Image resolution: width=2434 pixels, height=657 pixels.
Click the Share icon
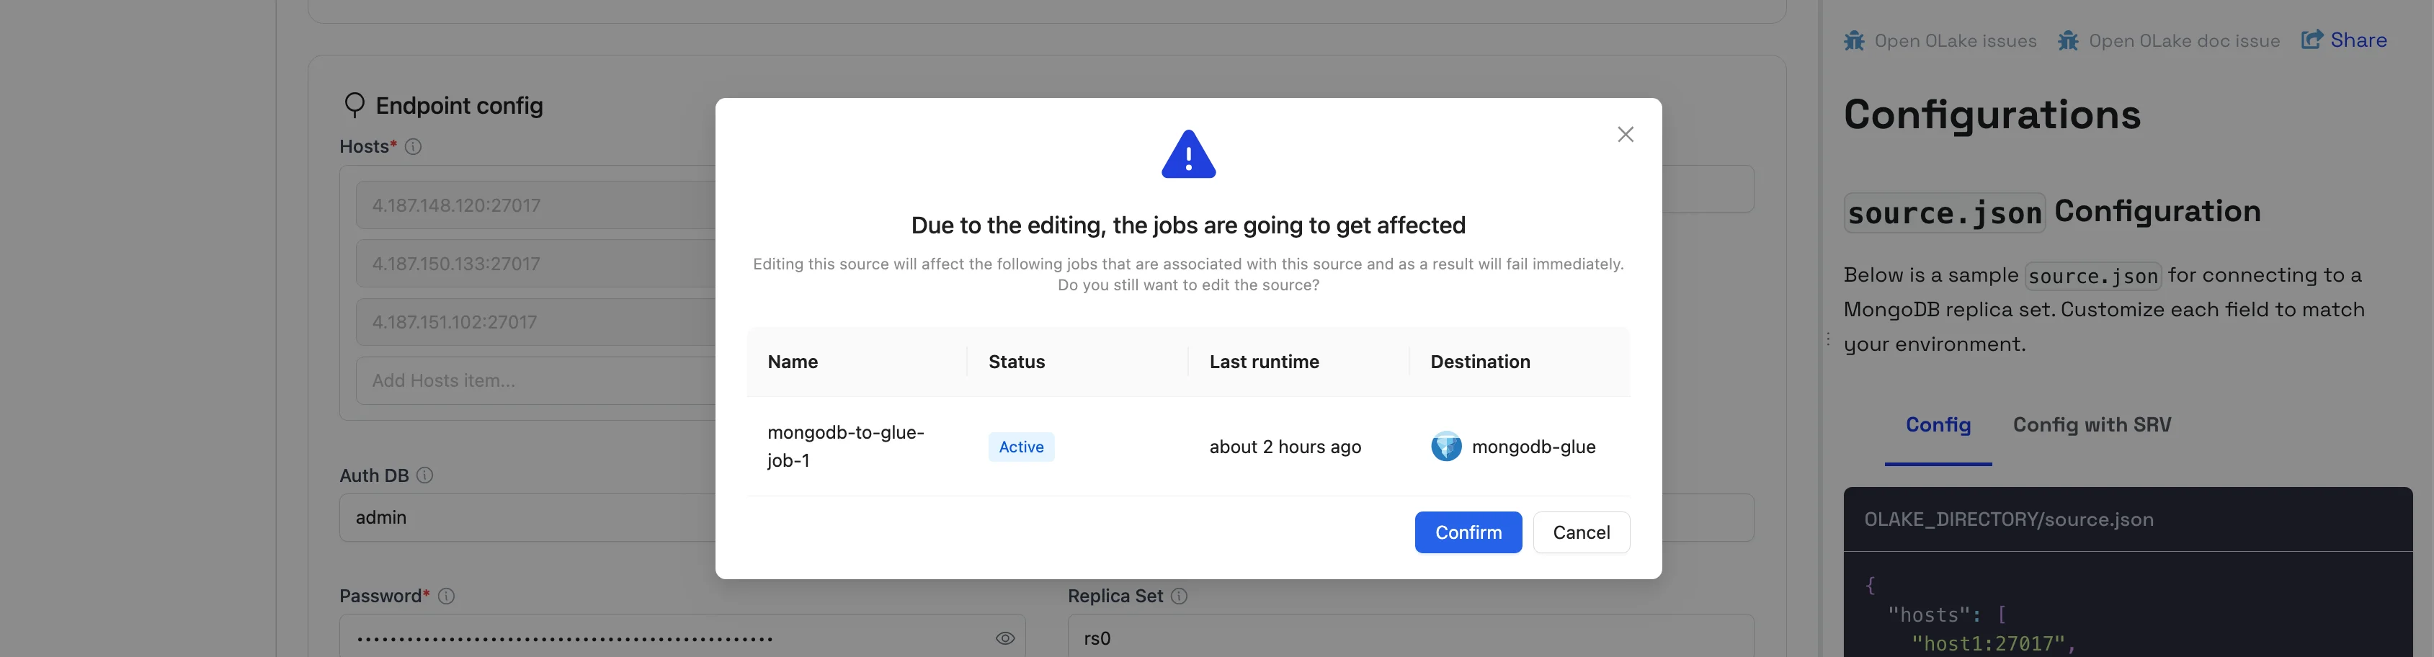2312,40
